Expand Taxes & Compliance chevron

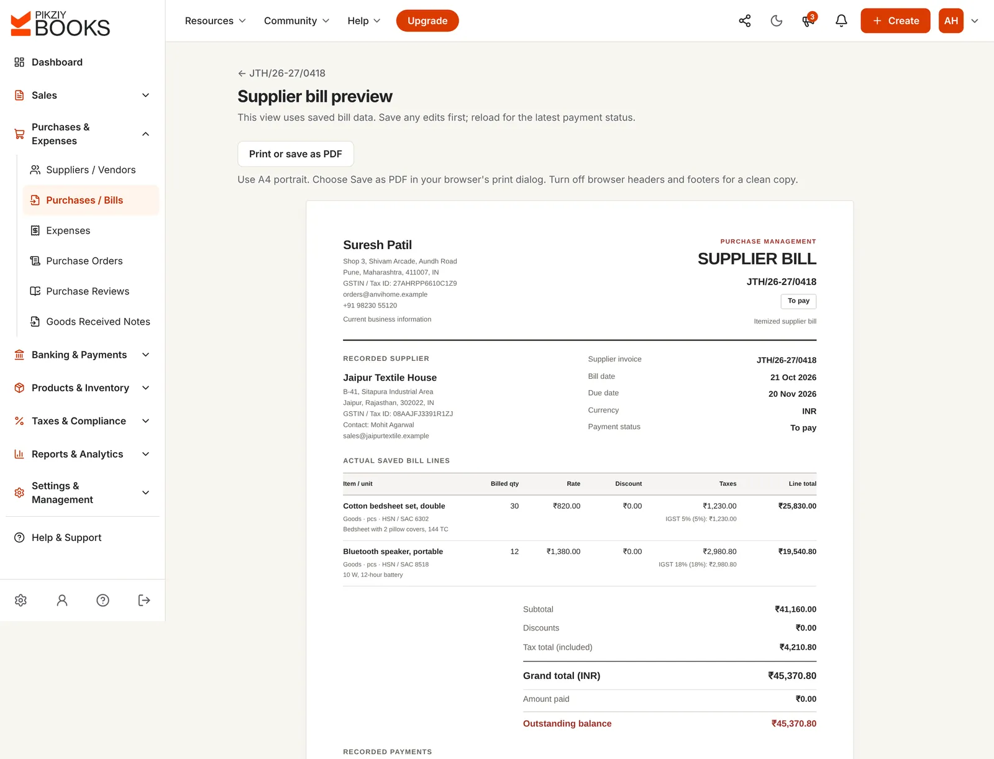146,421
